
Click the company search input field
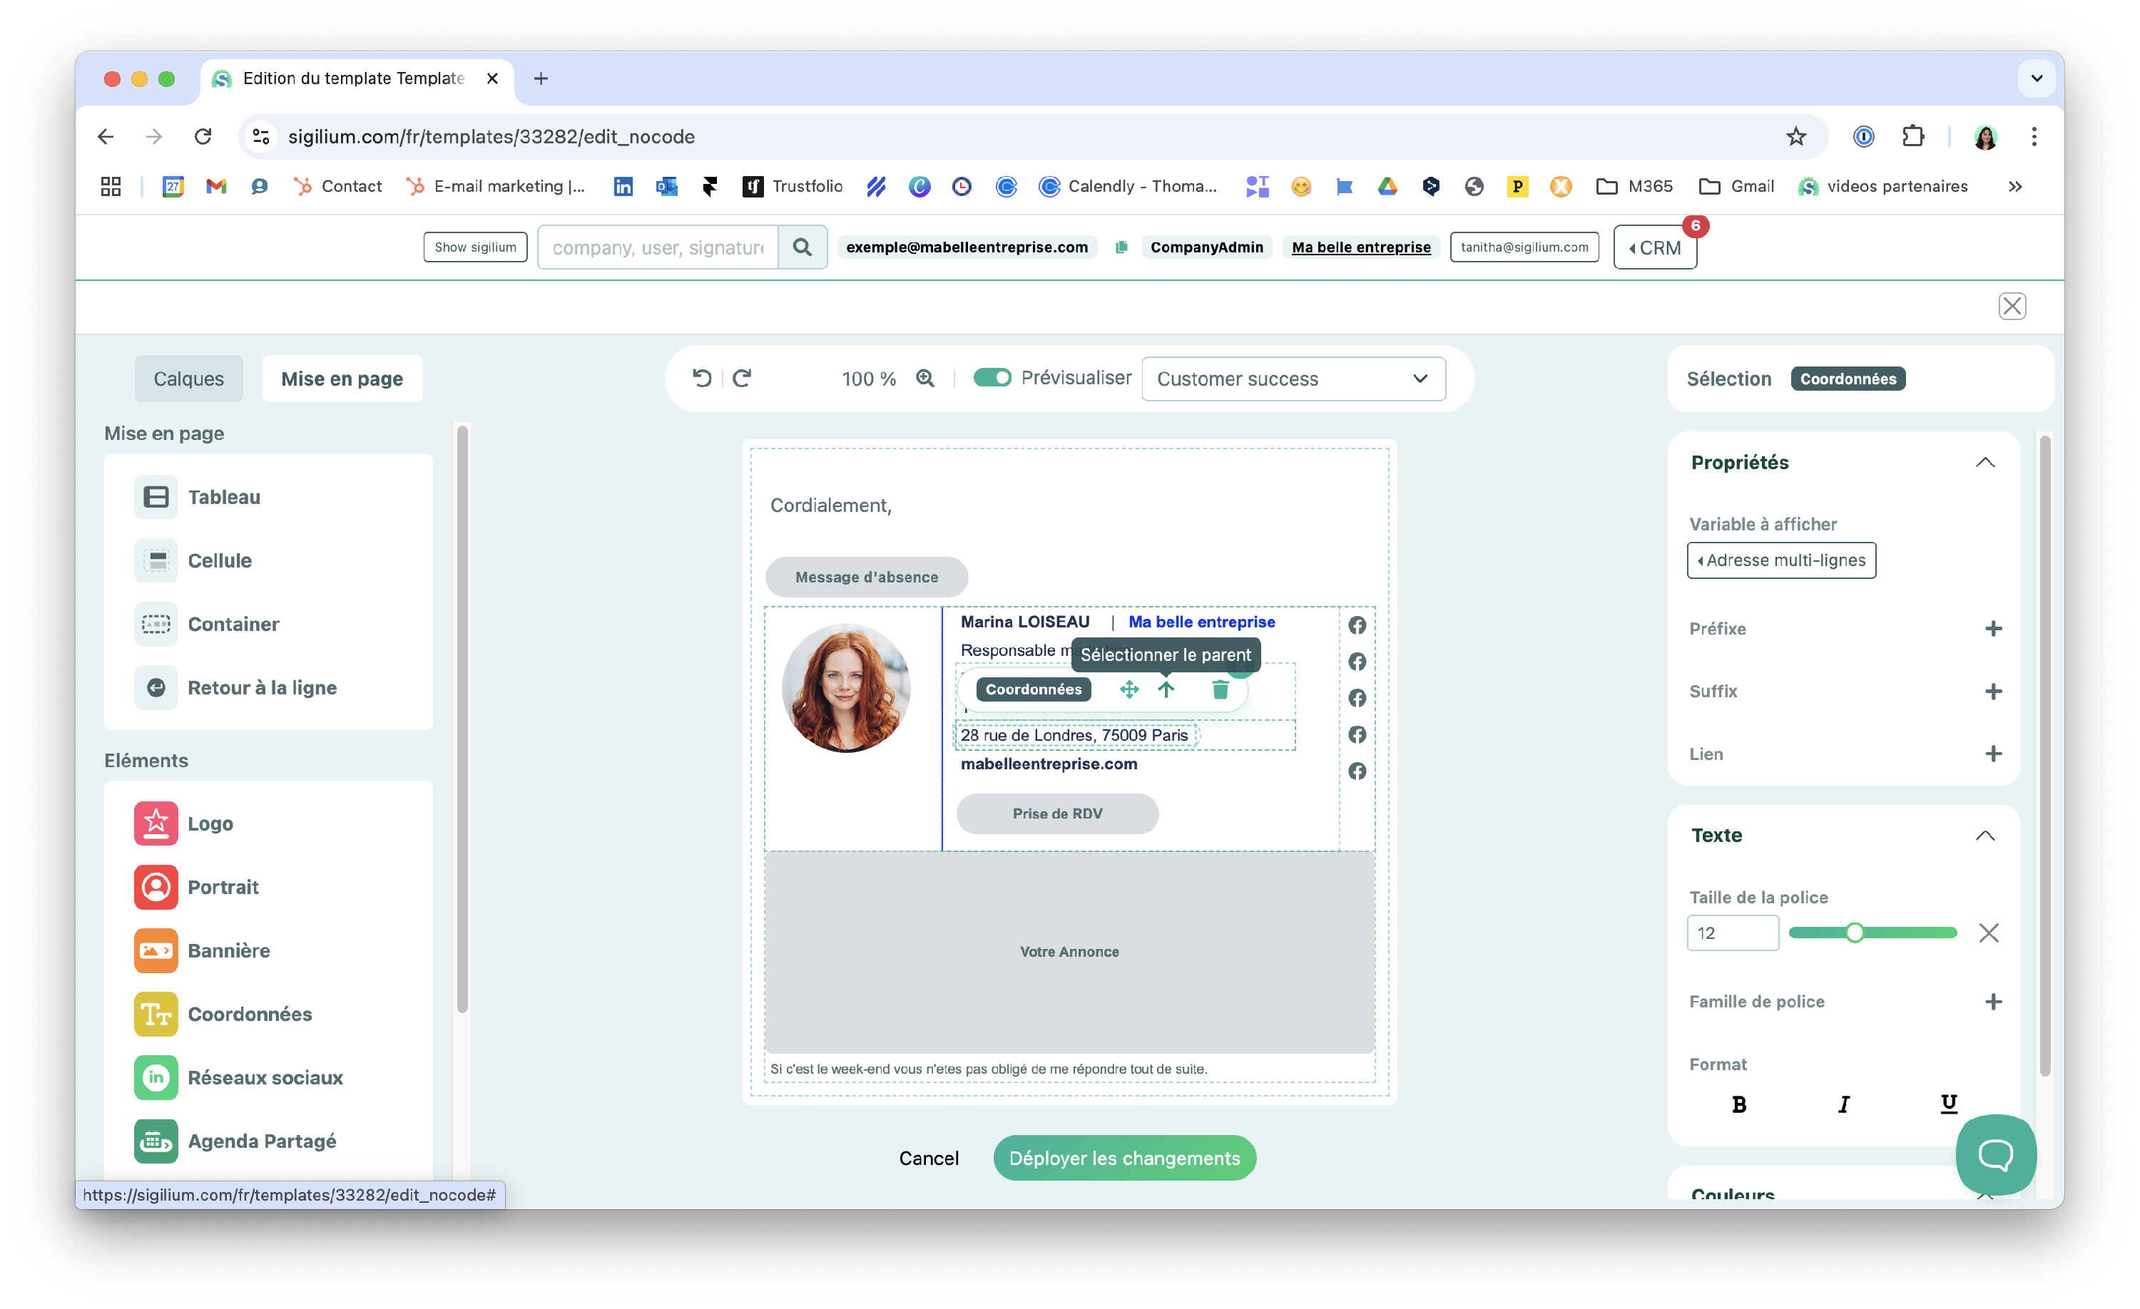point(658,247)
